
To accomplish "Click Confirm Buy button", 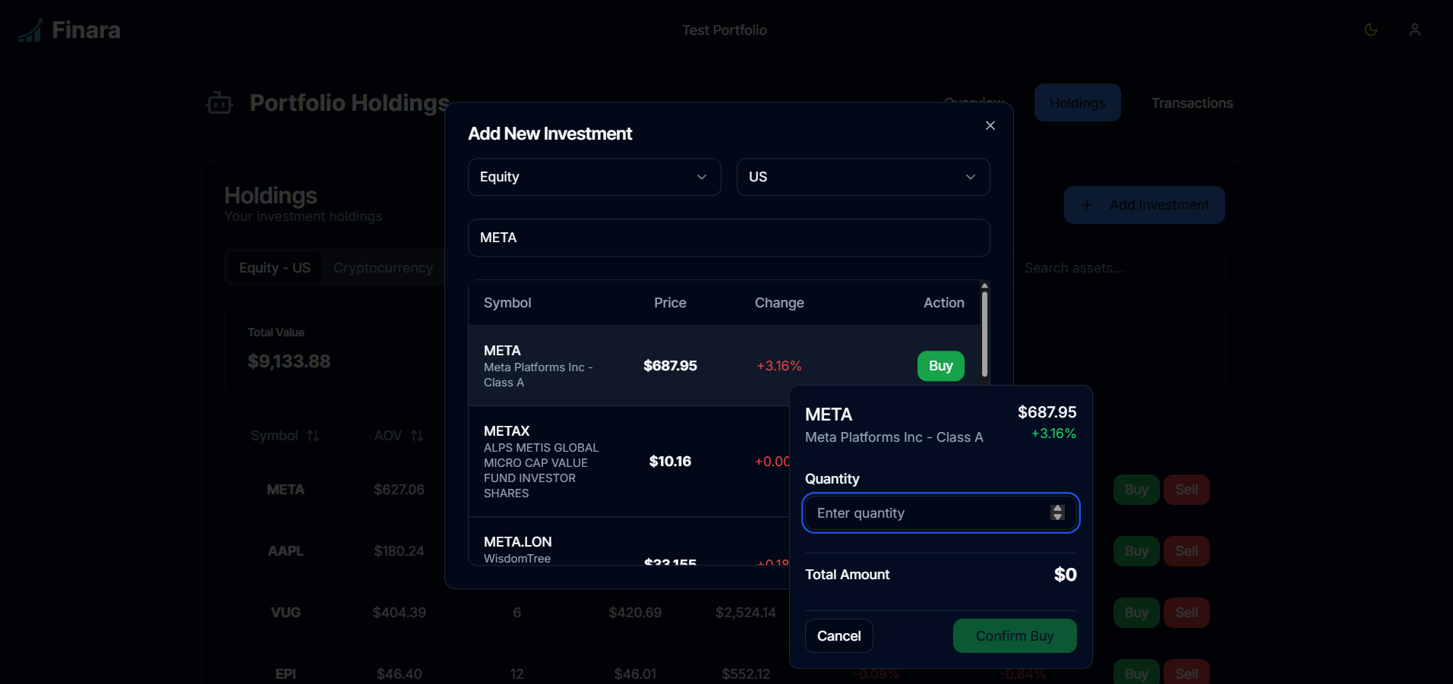I will tap(1015, 635).
